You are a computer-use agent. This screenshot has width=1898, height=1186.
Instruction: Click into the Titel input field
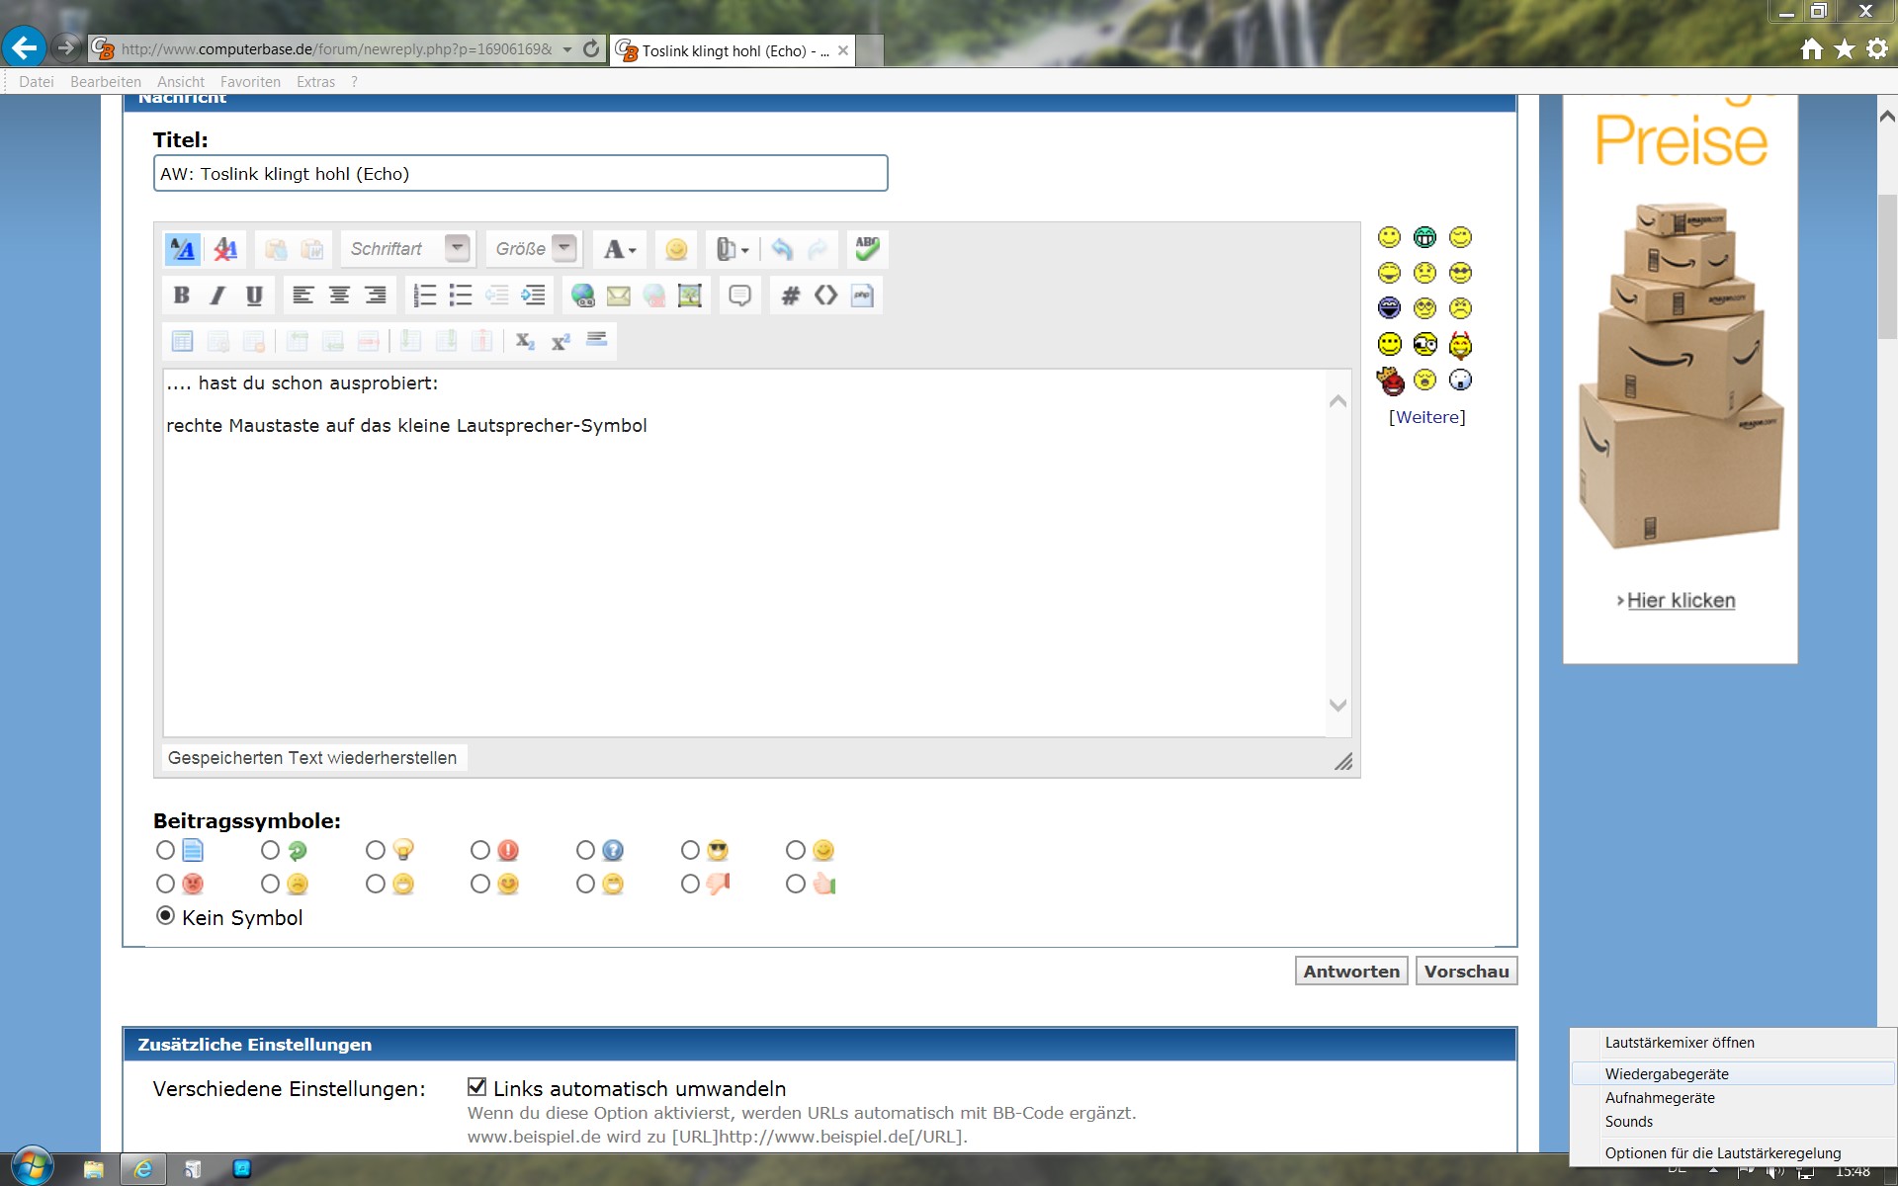520,174
